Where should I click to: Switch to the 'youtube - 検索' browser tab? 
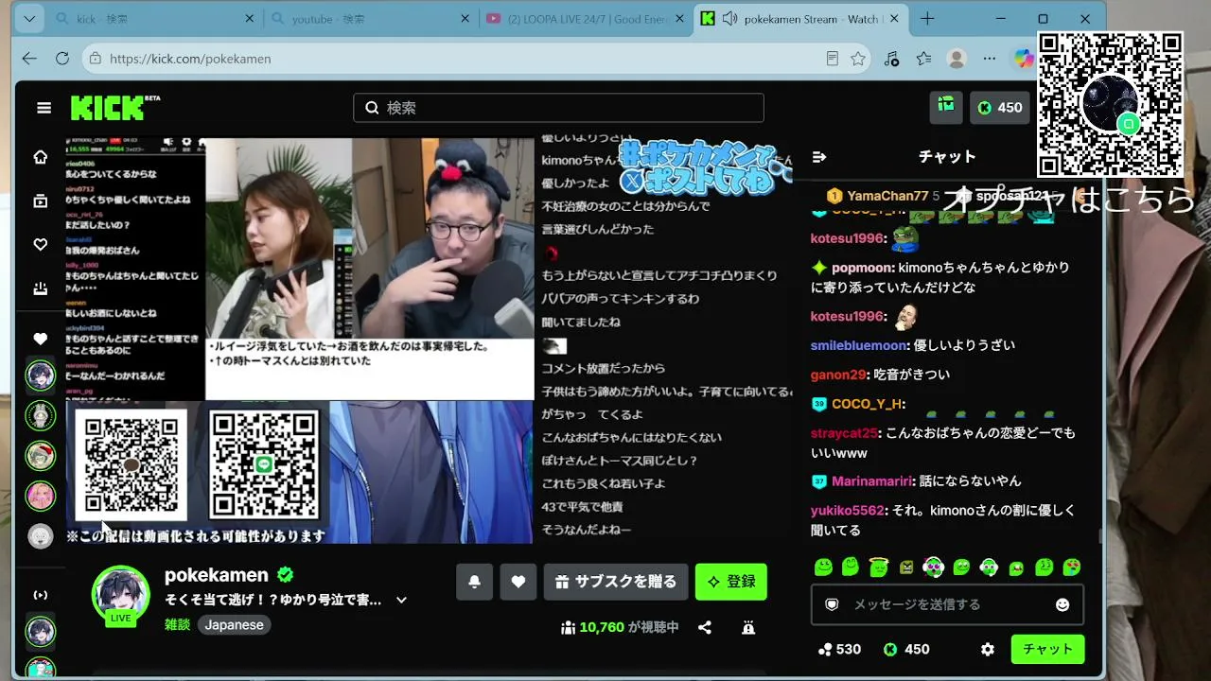pos(371,19)
